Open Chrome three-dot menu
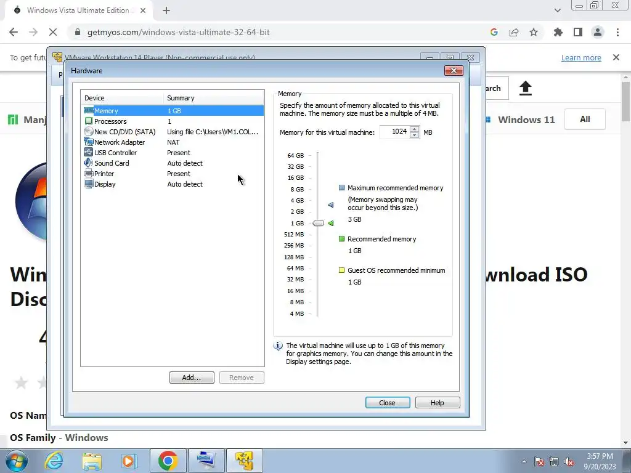631x473 pixels. click(x=617, y=32)
